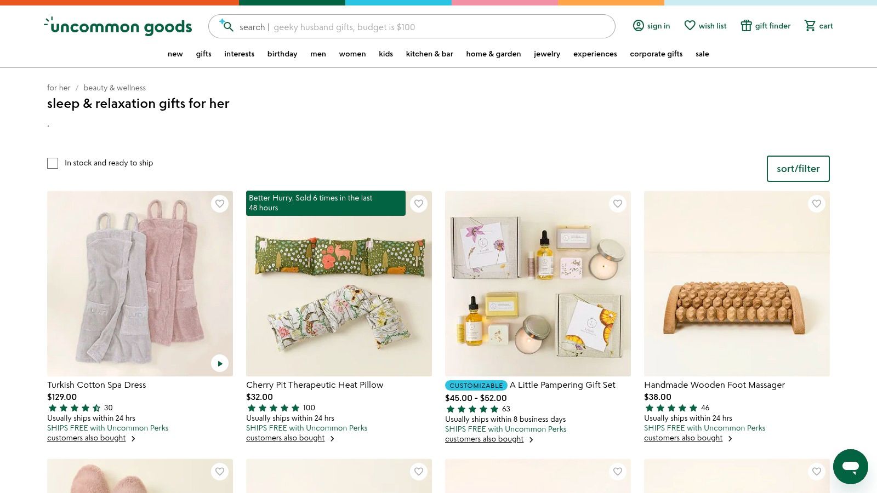This screenshot has height=493, width=877.
Task: Click the Cherry Pit Heat Pillow image
Action: point(339,283)
